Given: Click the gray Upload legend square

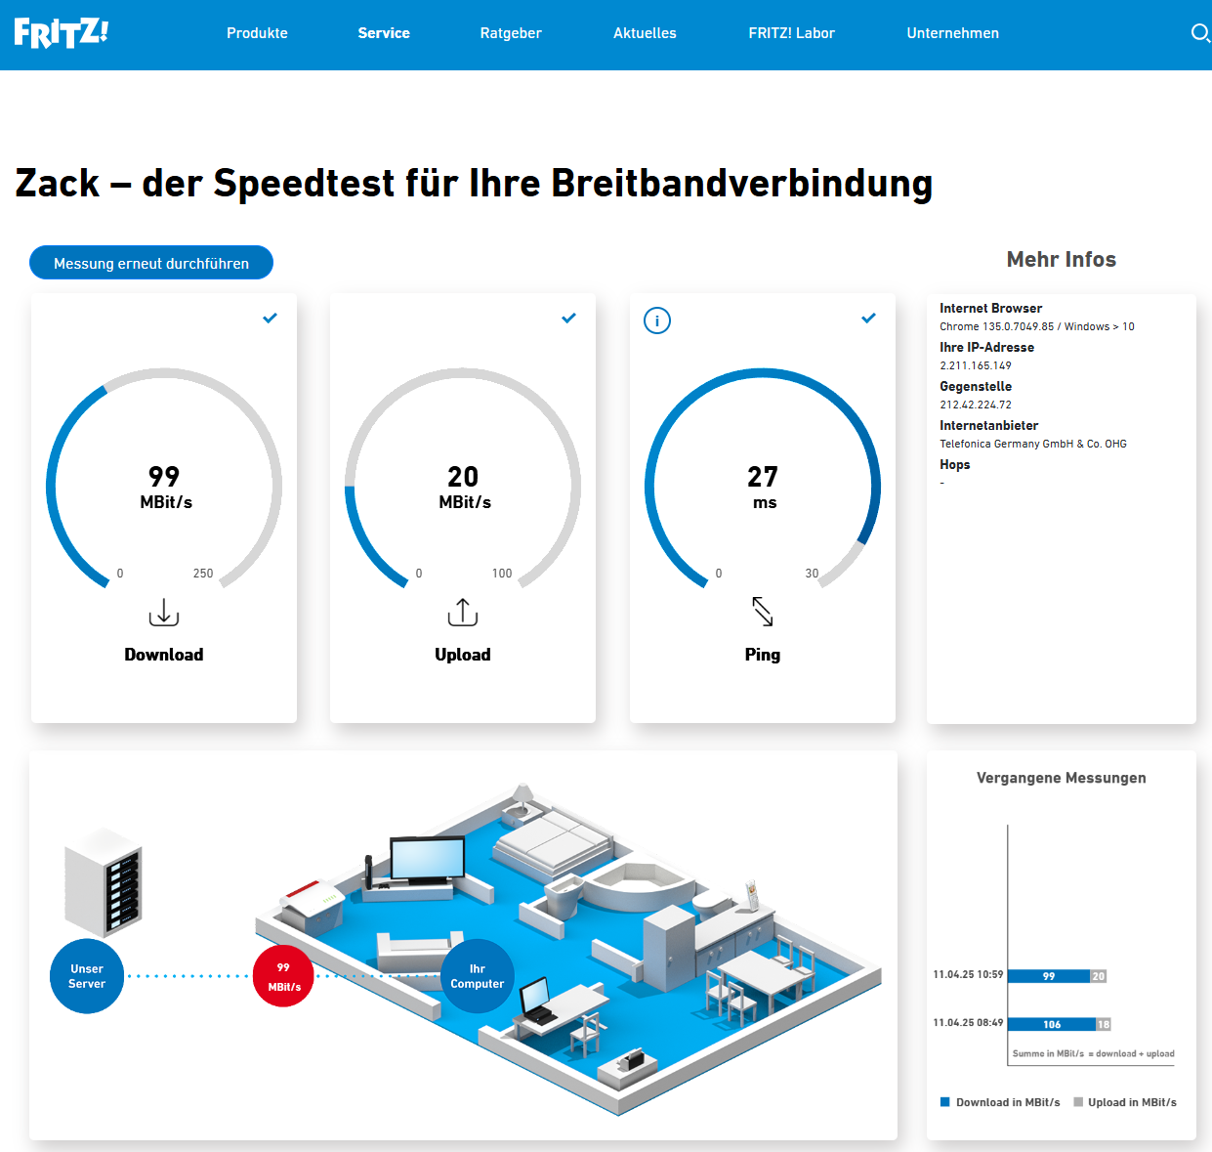Looking at the screenshot, I should (x=1078, y=1102).
